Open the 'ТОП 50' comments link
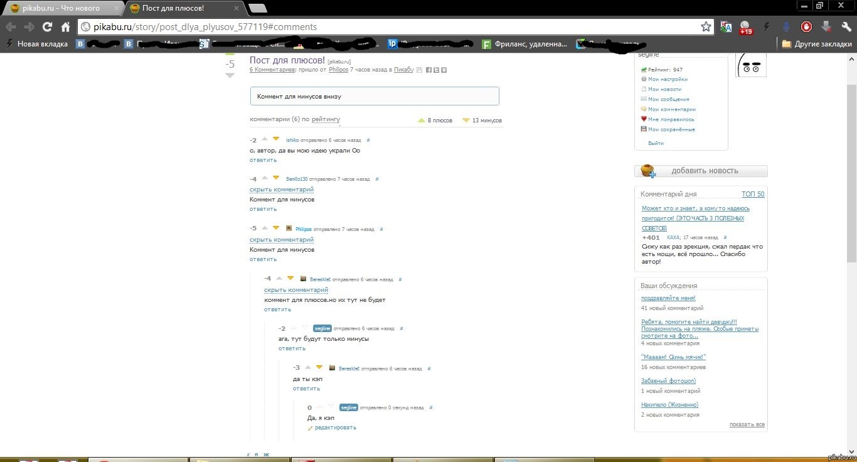This screenshot has height=462, width=857. [x=753, y=195]
